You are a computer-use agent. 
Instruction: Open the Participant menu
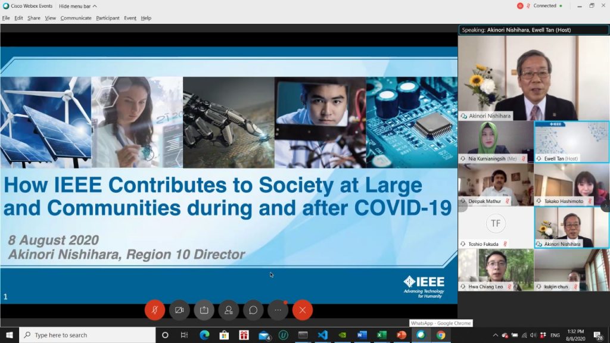click(107, 18)
